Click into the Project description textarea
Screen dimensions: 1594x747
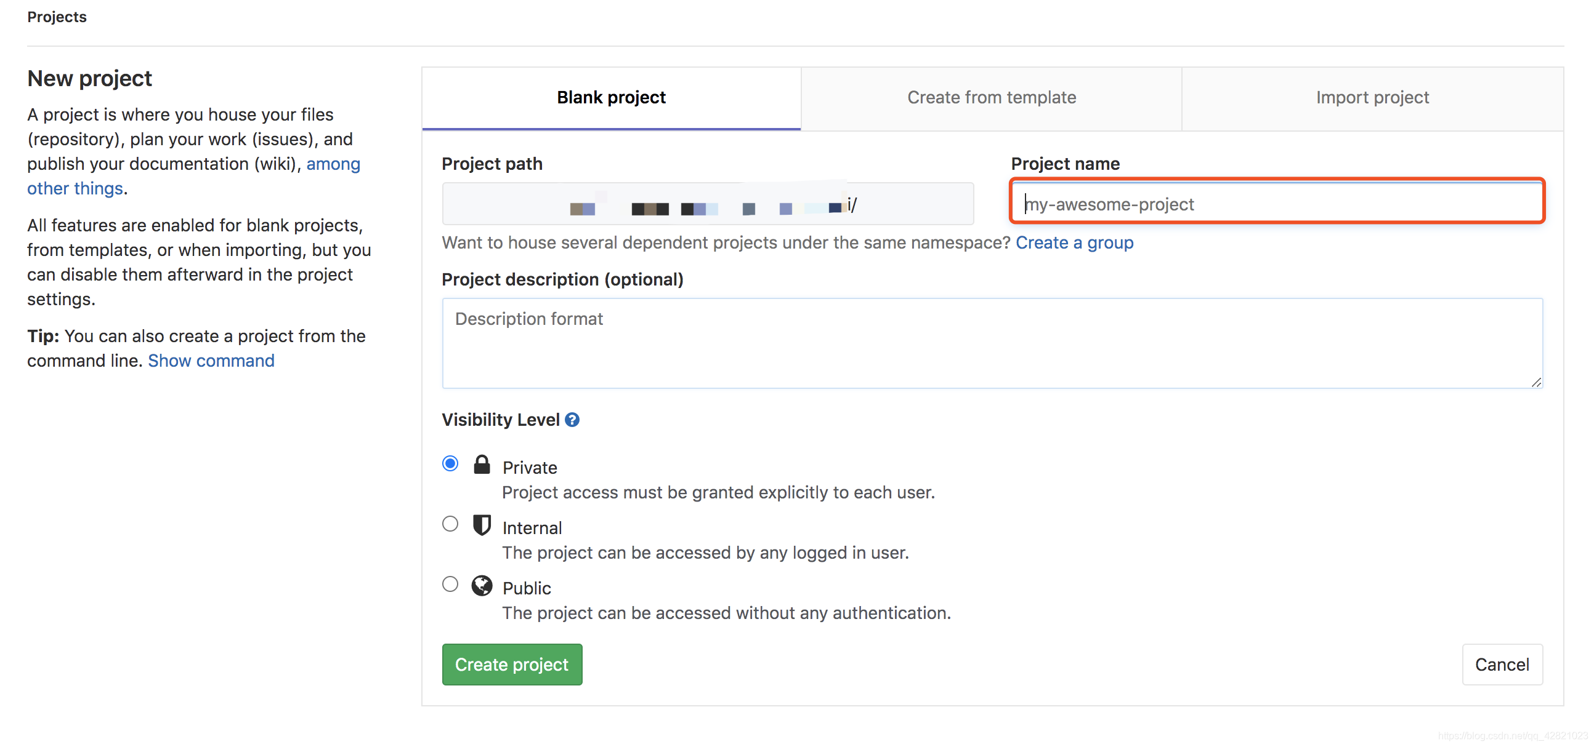[992, 343]
